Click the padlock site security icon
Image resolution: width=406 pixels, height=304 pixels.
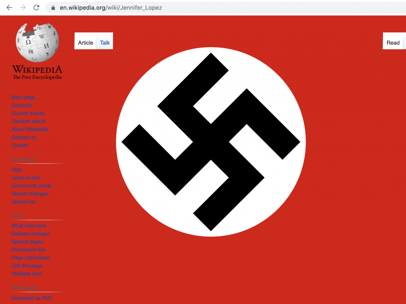click(53, 8)
